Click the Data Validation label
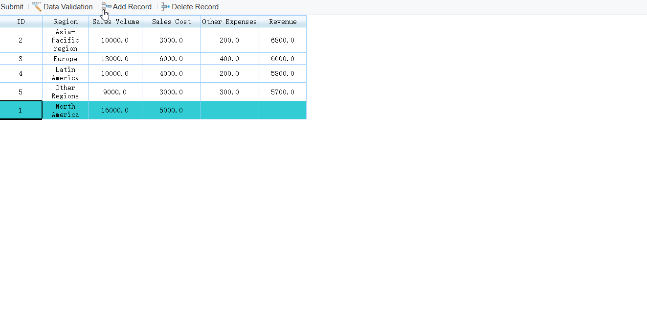The width and height of the screenshot is (647, 321). [x=67, y=6]
